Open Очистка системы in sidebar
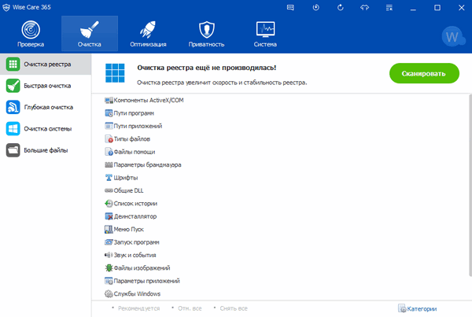The image size is (472, 317). click(46, 128)
